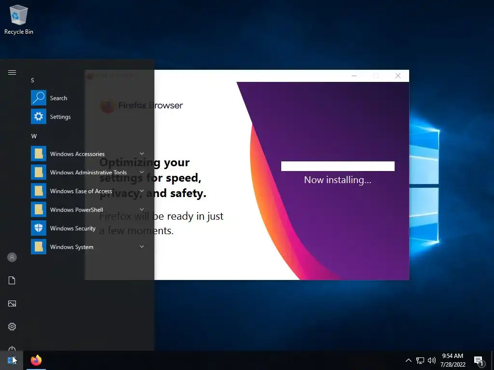The height and width of the screenshot is (370, 494).
Task: Click the Windows PowerShell folder icon
Action: click(x=39, y=210)
